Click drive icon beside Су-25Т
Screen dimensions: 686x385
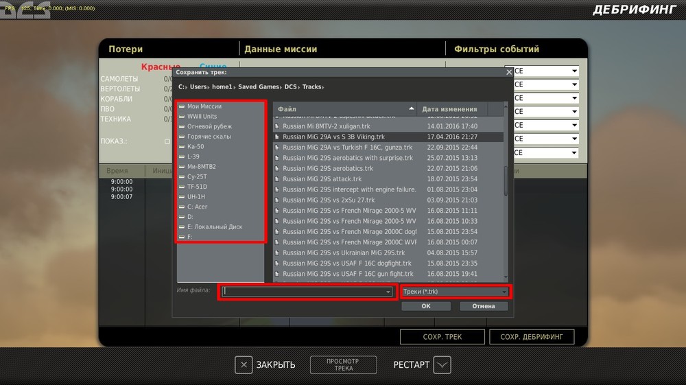pos(182,177)
